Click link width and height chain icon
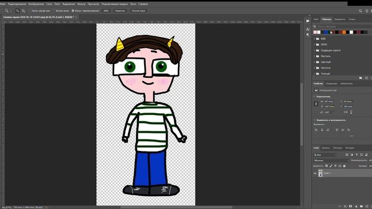 [x=316, y=104]
